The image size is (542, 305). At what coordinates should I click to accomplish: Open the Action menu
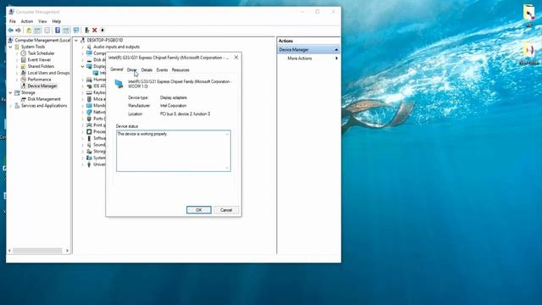coord(27,21)
